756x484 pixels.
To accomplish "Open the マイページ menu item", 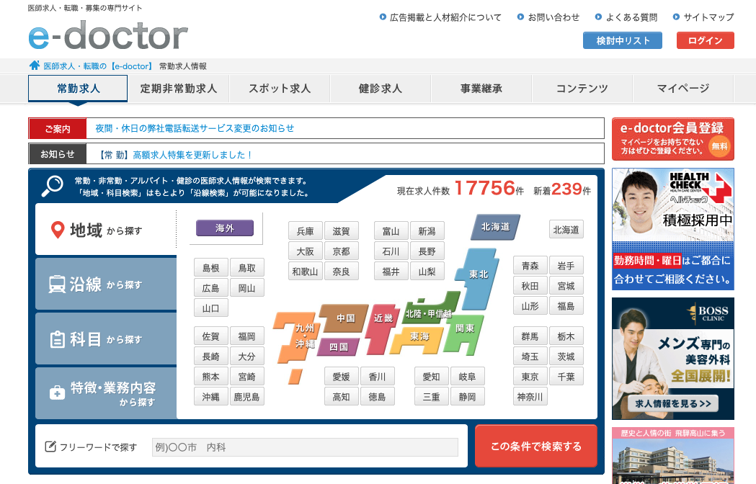I will pos(682,88).
